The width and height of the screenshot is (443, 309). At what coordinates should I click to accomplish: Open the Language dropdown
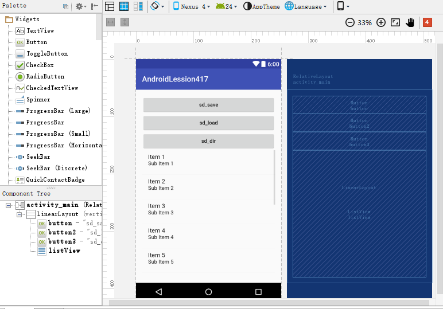[x=306, y=6]
